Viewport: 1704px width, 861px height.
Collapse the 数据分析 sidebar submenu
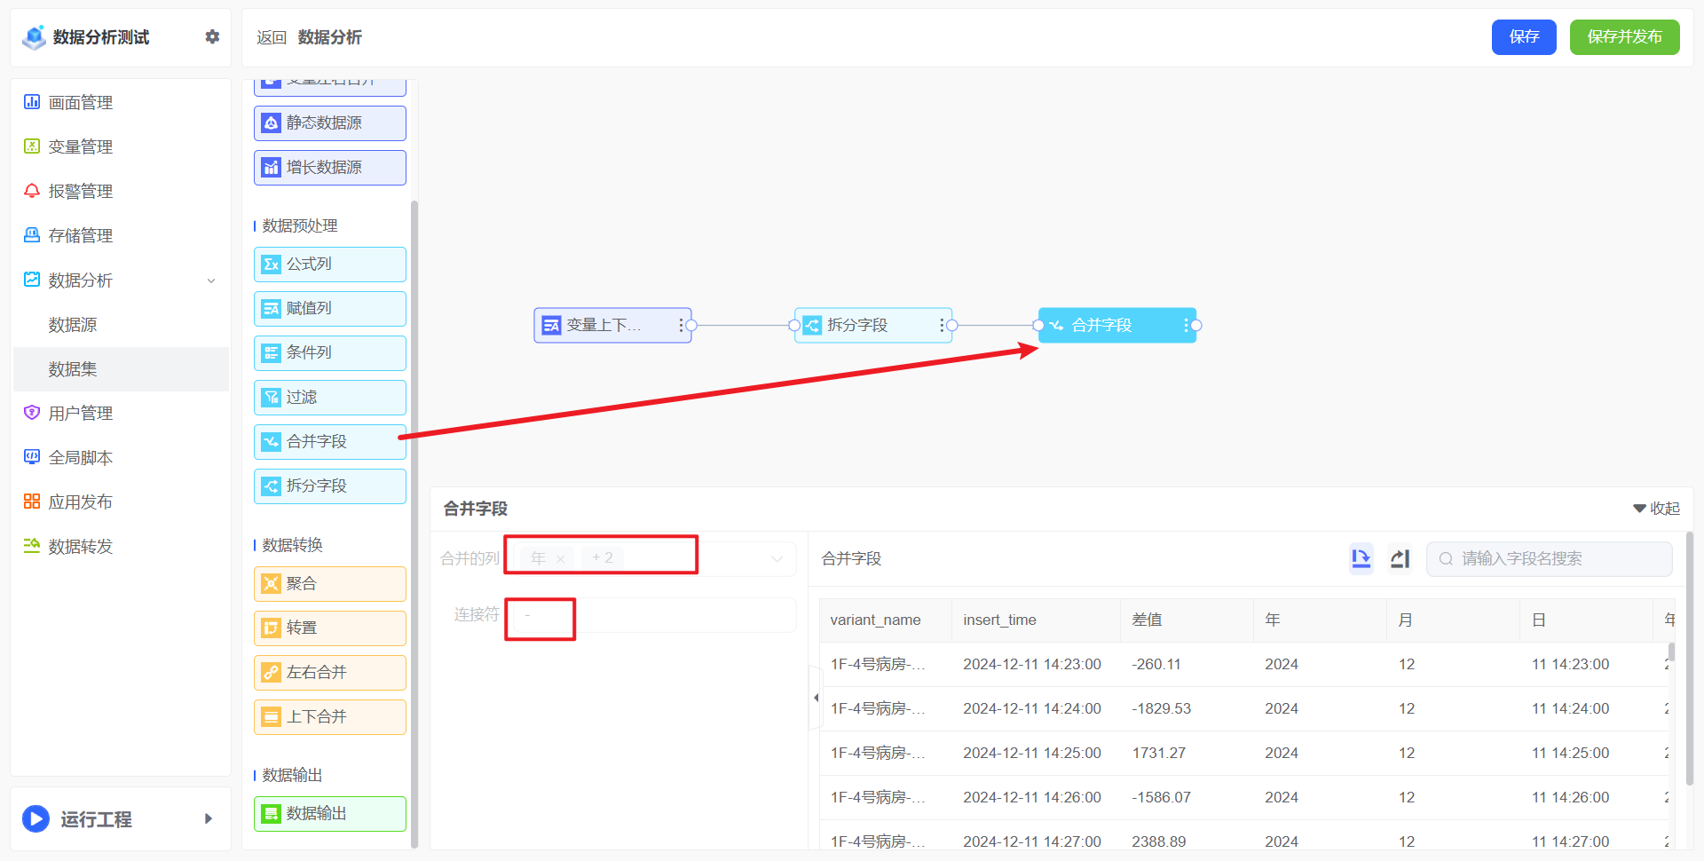click(x=211, y=280)
